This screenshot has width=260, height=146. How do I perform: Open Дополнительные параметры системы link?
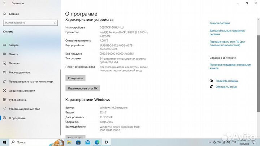(x=227, y=33)
